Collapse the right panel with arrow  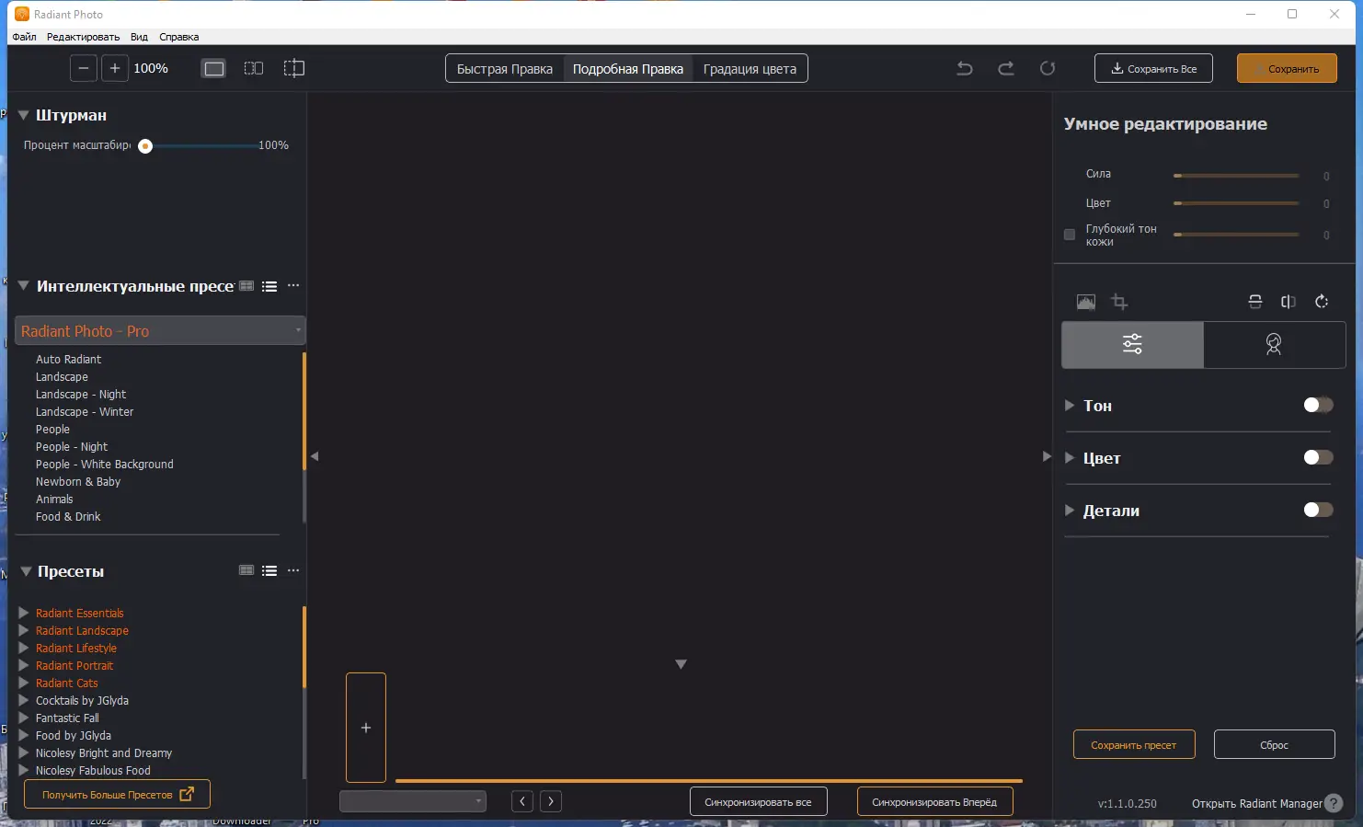click(1046, 456)
